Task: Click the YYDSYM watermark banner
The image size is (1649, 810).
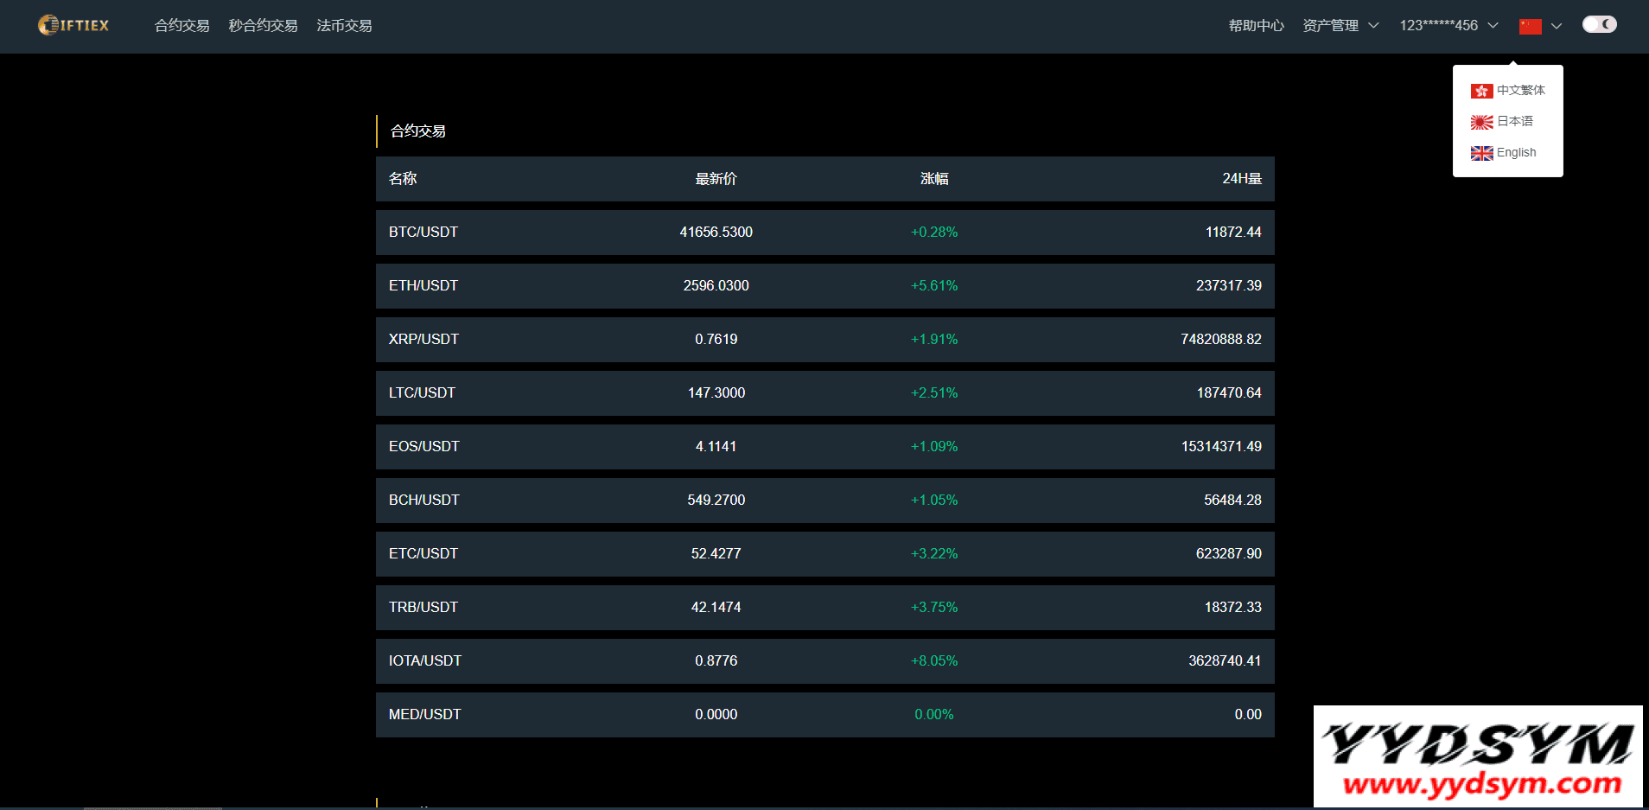Action: [x=1478, y=756]
